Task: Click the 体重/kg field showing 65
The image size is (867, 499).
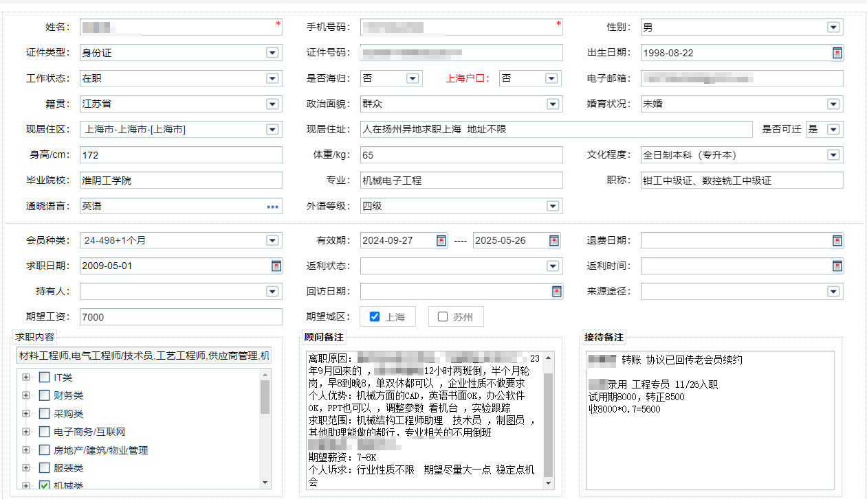Action: coord(461,155)
